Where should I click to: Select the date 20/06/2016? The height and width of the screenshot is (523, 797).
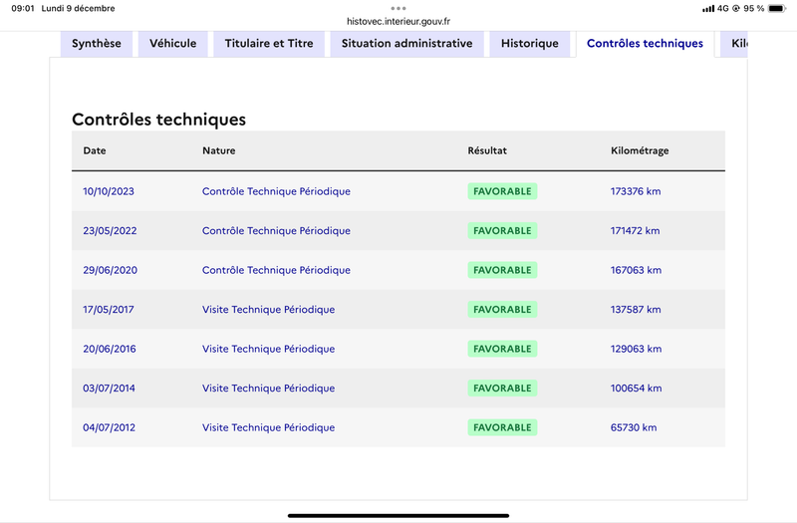[x=110, y=350]
